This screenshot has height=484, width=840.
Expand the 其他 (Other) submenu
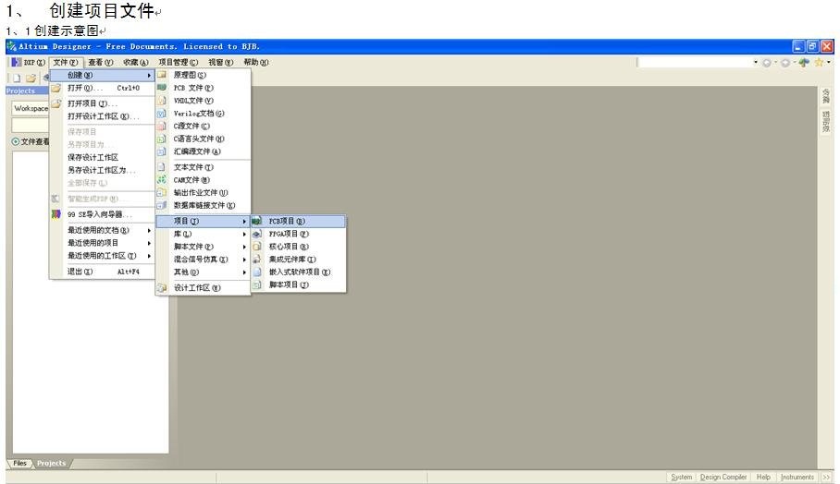click(x=203, y=272)
